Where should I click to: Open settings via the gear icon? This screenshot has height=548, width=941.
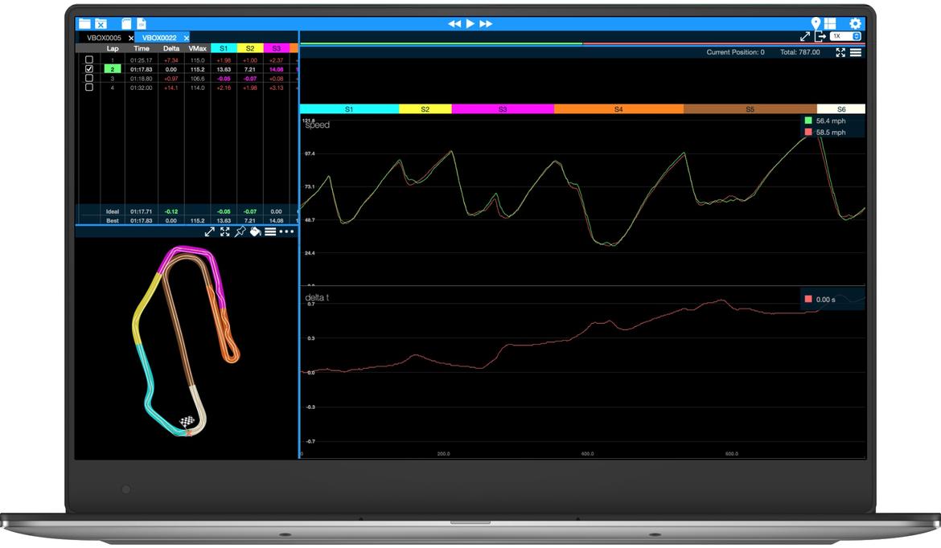tap(855, 24)
